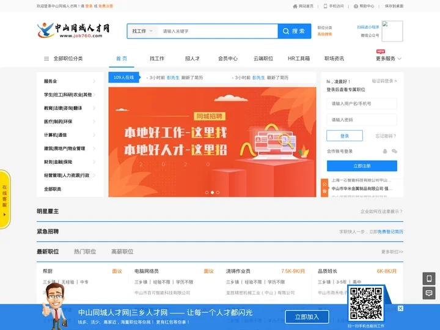
Task: Go to the 首页 nav tab
Action: click(122, 59)
